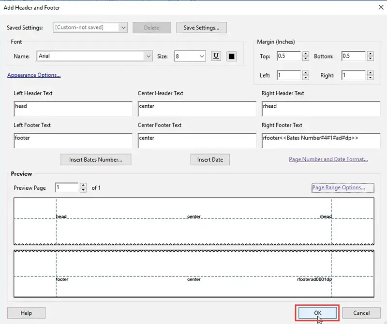
Task: Increase the Top margin value
Action: pyautogui.click(x=306, y=54)
